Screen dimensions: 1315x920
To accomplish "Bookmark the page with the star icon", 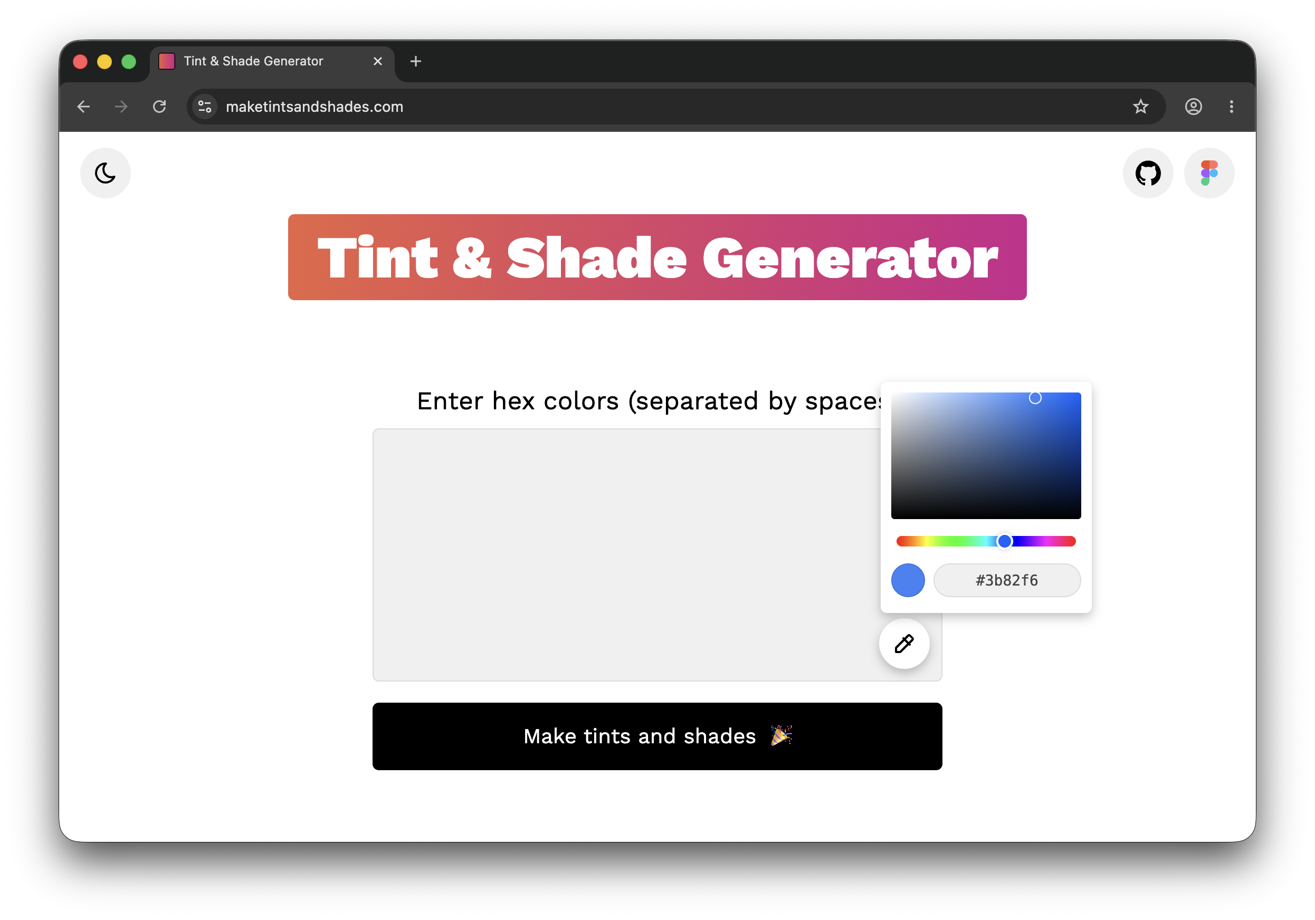I will [1141, 107].
